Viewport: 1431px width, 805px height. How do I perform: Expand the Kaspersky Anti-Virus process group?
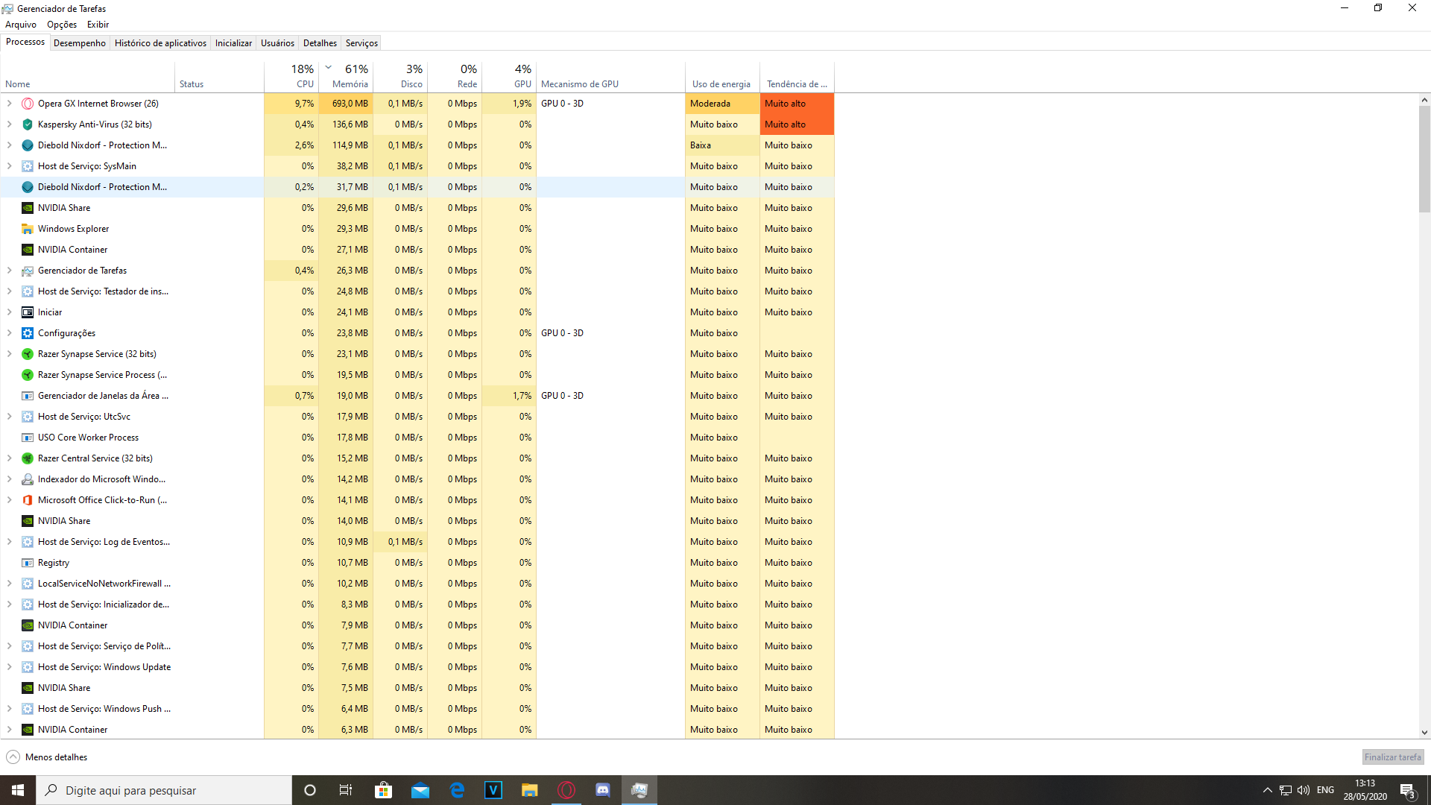pos(10,124)
